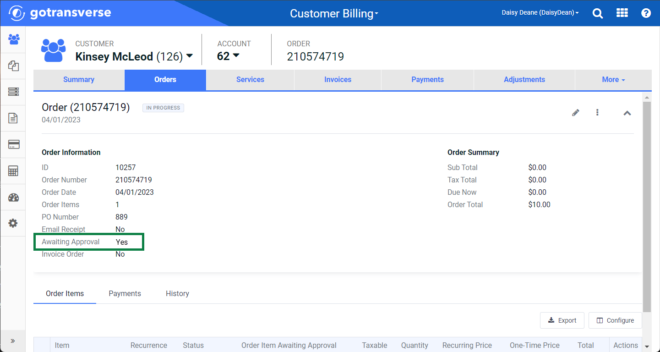660x352 pixels.
Task: Open the Customers sidebar icon
Action: 14,39
